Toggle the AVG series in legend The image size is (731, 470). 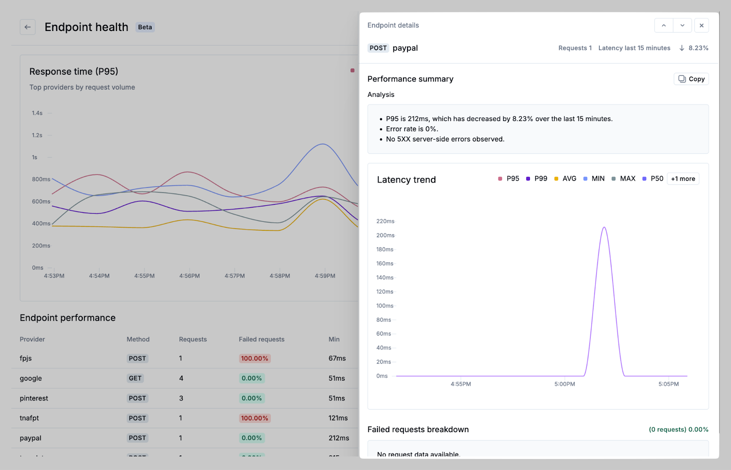tap(565, 178)
